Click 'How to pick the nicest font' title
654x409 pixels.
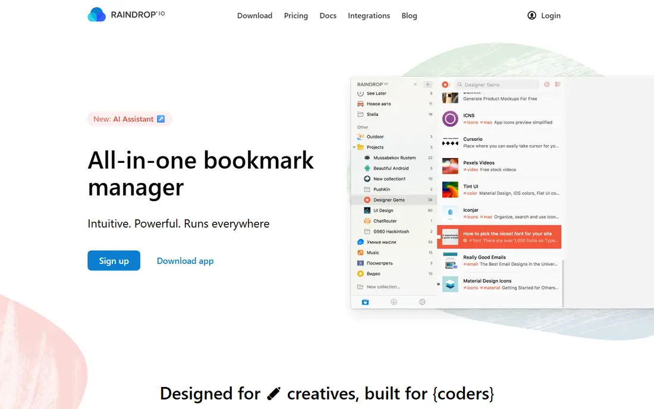click(x=507, y=234)
